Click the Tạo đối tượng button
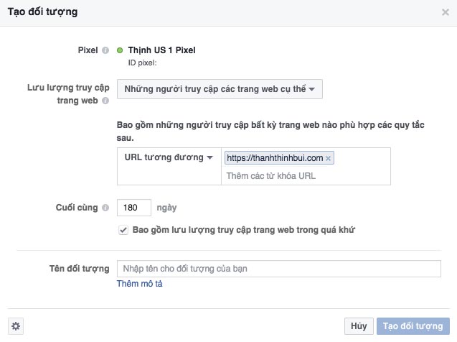Image resolution: width=457 pixels, height=342 pixels. coord(413,326)
